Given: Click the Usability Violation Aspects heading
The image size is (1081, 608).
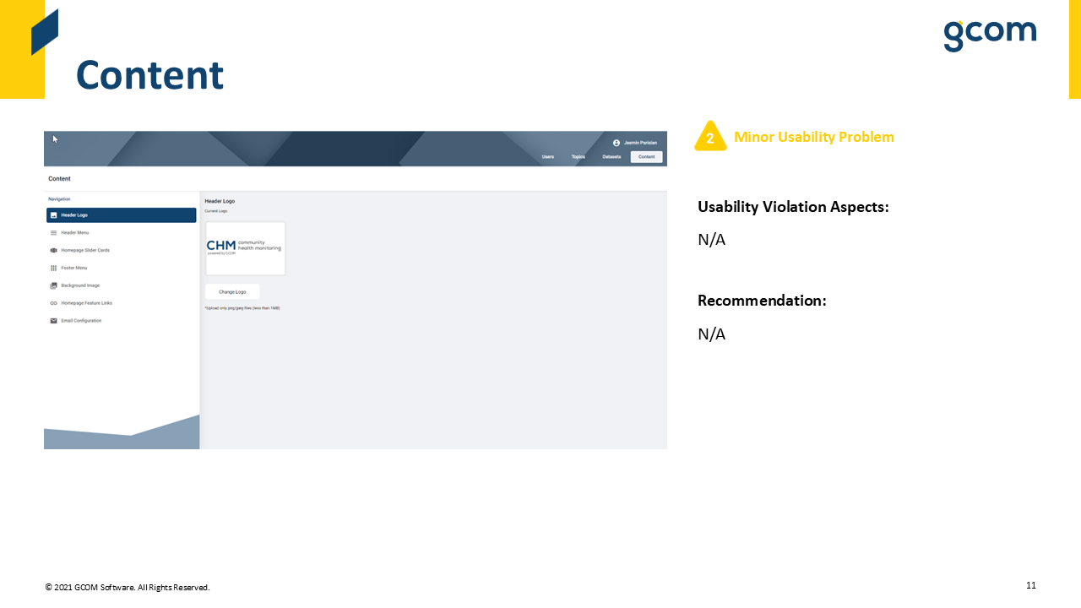Looking at the screenshot, I should pos(793,207).
